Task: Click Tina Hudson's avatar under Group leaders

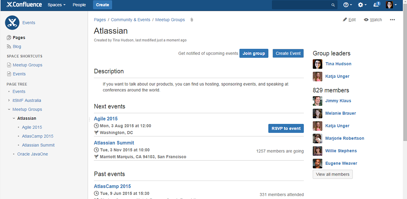Action: pyautogui.click(x=318, y=64)
